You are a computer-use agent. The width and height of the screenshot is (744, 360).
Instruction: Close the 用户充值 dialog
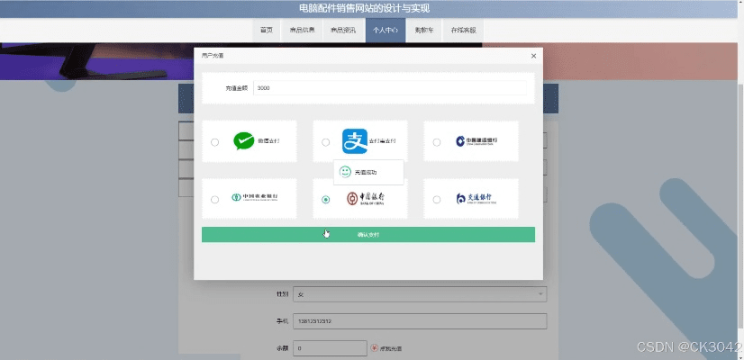(533, 56)
